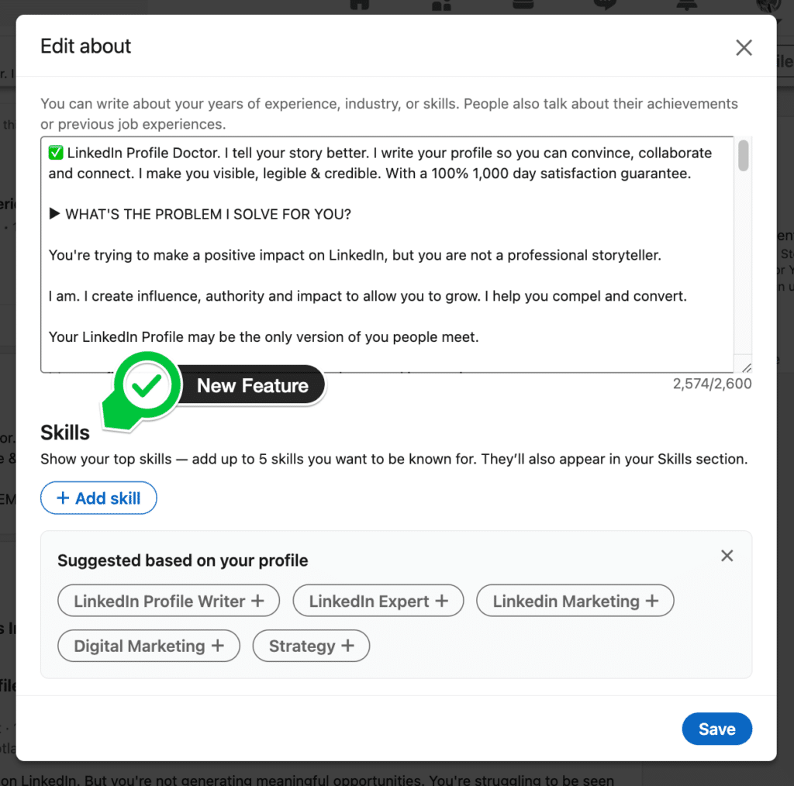Open the My Network icon
This screenshot has width=794, height=786.
pos(440,5)
